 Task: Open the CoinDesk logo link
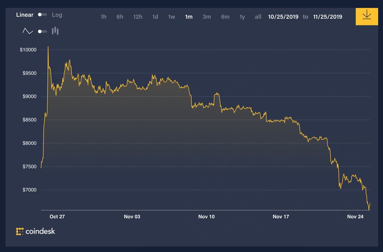pos(36,231)
